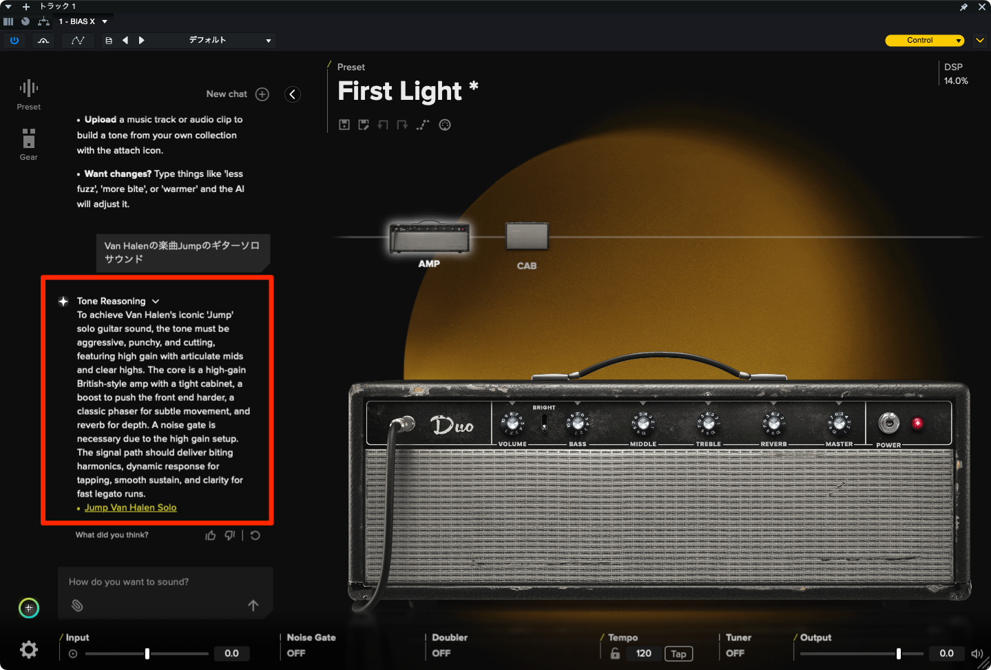Start a new chat with plus icon
Screen dimensions: 991x670
pyautogui.click(x=262, y=94)
